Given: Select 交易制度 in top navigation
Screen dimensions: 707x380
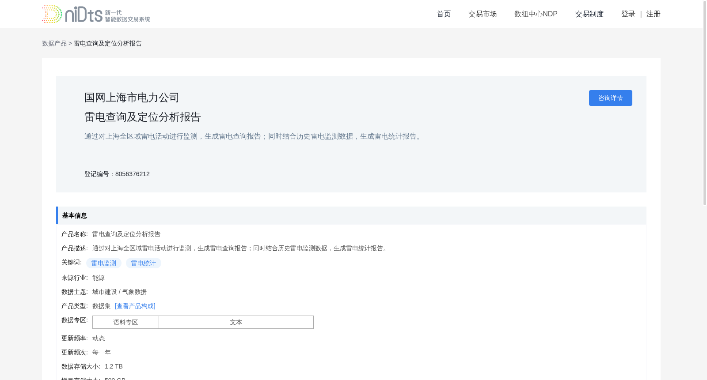Looking at the screenshot, I should [589, 14].
